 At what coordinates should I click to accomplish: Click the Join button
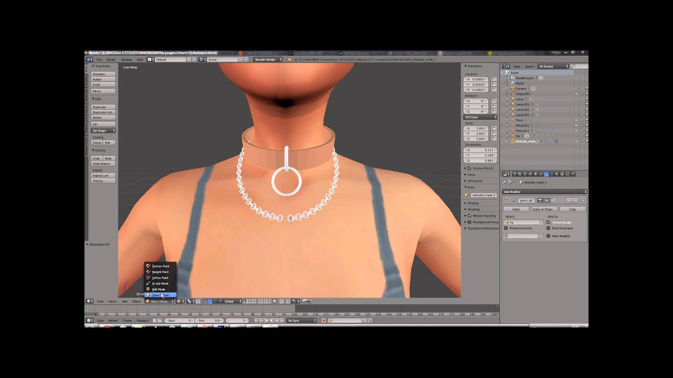pyautogui.click(x=103, y=124)
